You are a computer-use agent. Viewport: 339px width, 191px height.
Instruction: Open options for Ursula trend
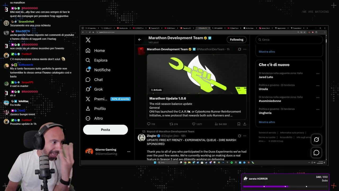pos(318,85)
